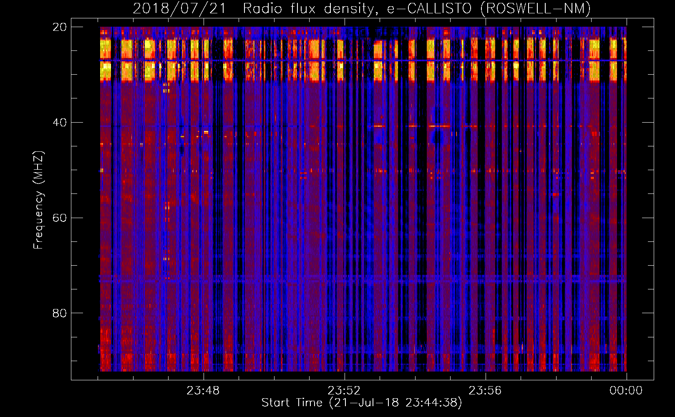Click the 23:52 time tick label
The image size is (675, 417).
344,391
